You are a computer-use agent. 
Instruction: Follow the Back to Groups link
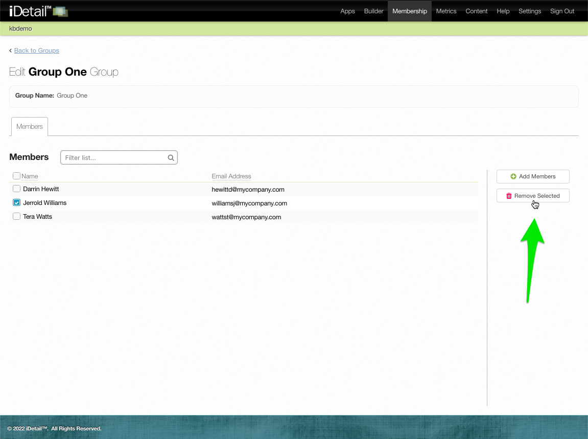tap(36, 50)
